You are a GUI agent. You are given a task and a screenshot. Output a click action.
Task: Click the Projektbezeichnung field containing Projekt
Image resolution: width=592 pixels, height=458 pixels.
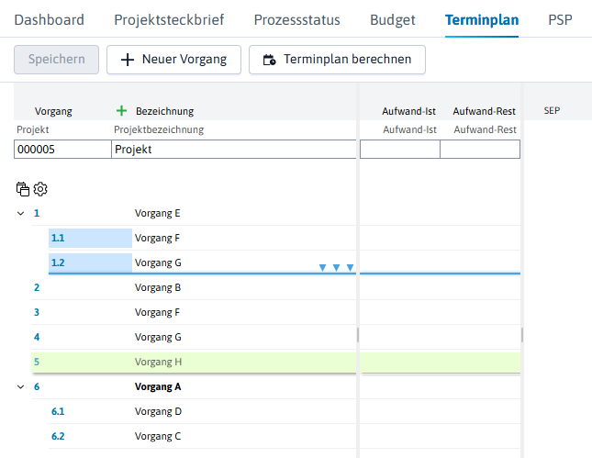click(x=234, y=149)
